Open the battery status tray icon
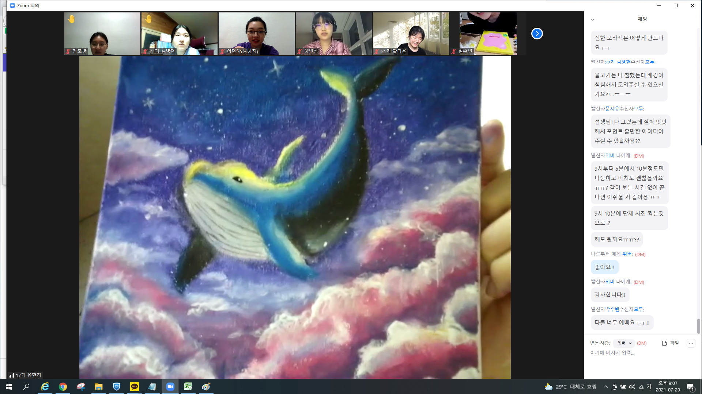 click(x=623, y=387)
